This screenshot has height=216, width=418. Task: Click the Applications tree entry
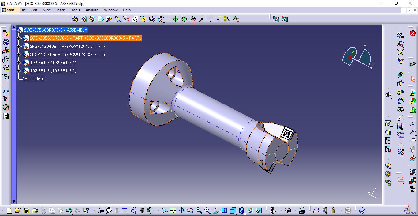coord(33,79)
